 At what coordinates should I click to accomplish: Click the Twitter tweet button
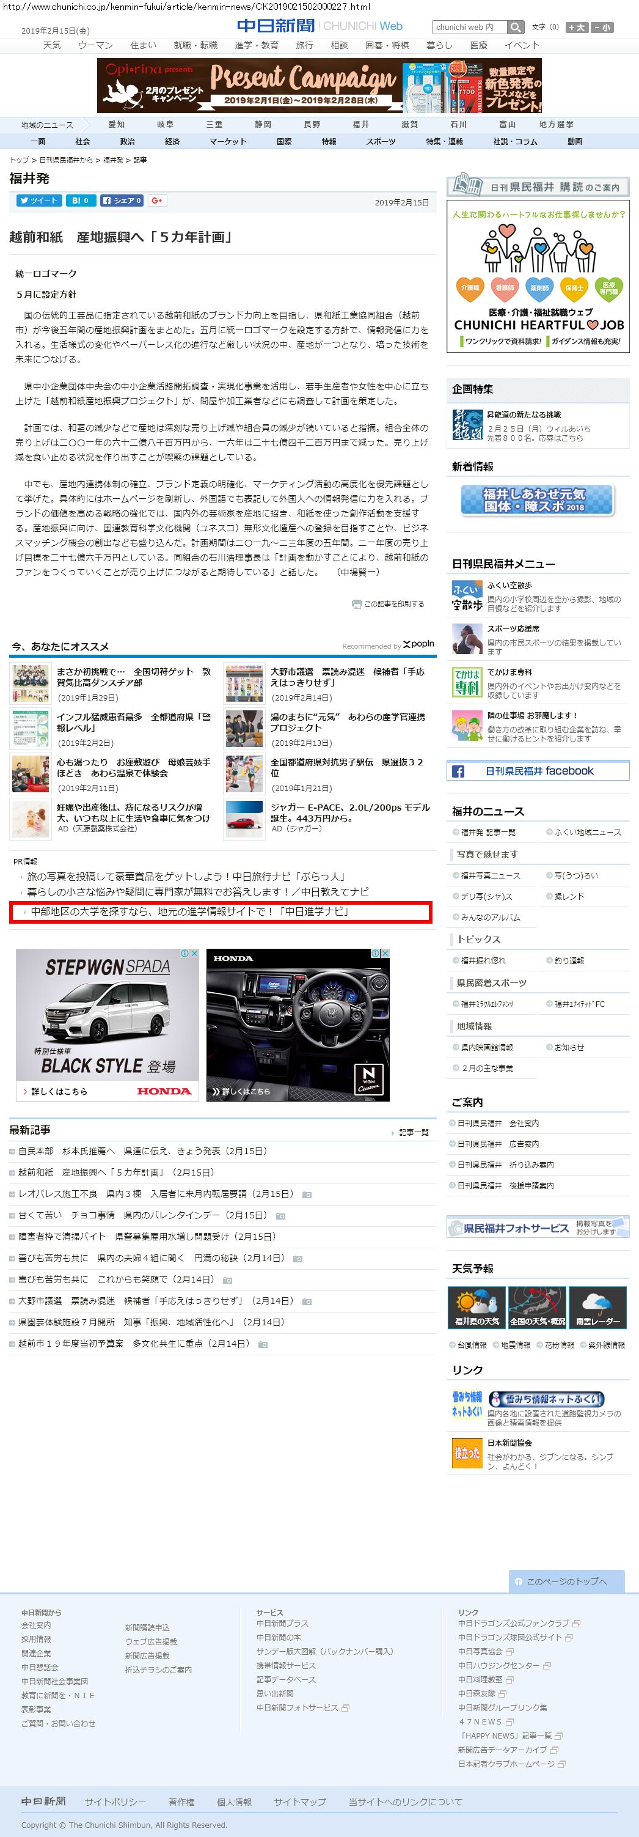[x=38, y=201]
